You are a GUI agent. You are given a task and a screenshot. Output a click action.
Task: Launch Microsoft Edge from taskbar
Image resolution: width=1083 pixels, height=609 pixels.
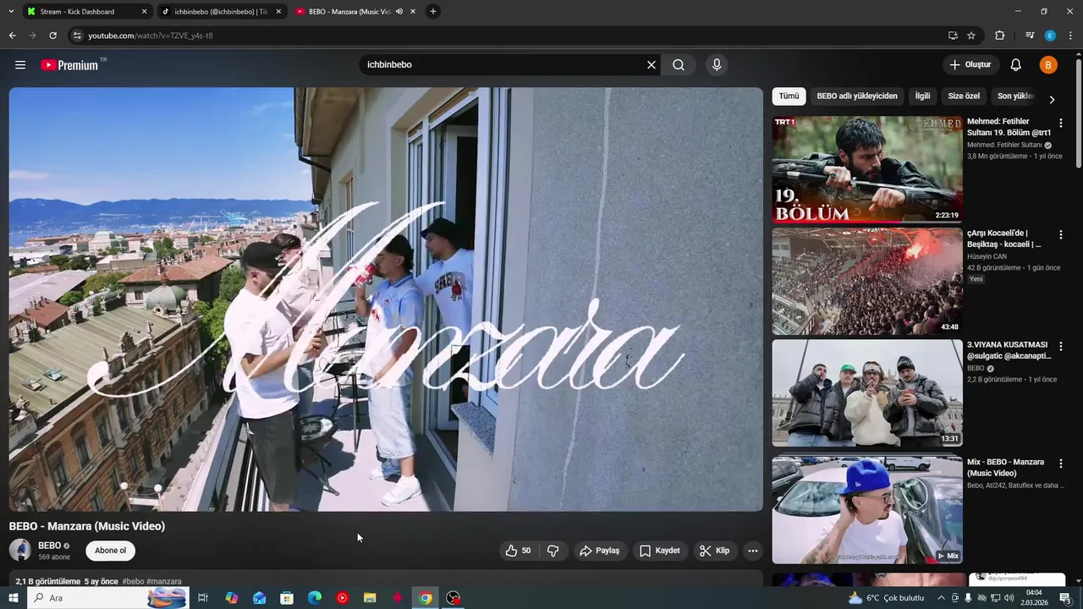point(315,598)
